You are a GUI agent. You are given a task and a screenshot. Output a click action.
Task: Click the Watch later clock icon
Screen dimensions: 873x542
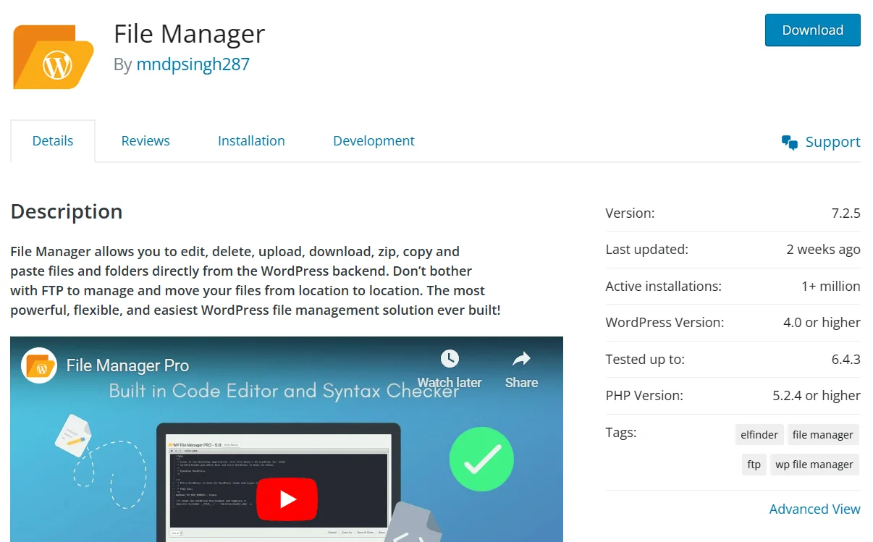click(x=450, y=358)
